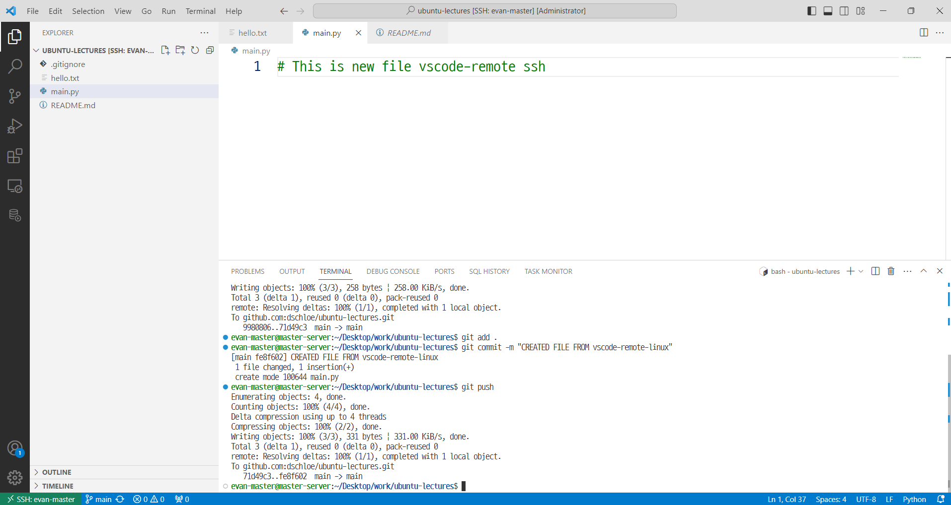Refresh the Explorer file tree

[x=195, y=50]
